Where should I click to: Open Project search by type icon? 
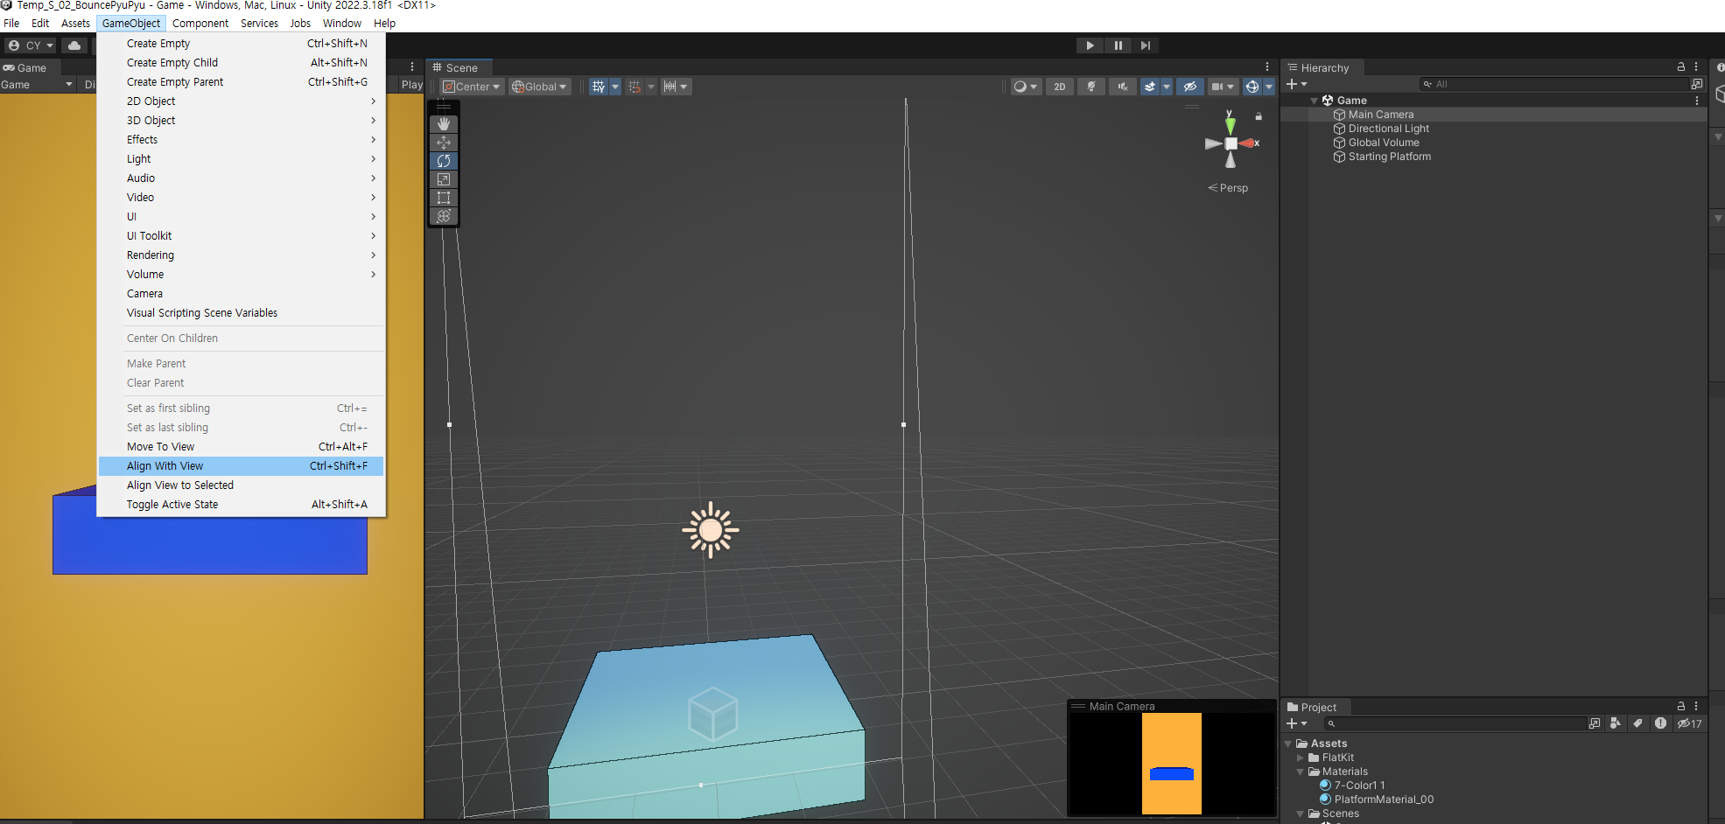(x=1616, y=723)
